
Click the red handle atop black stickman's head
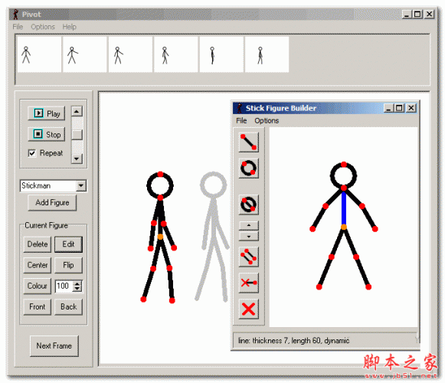coord(160,174)
